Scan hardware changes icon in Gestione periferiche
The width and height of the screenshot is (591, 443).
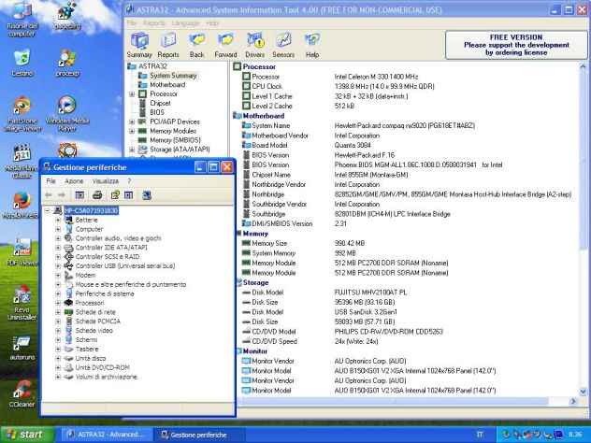point(147,194)
